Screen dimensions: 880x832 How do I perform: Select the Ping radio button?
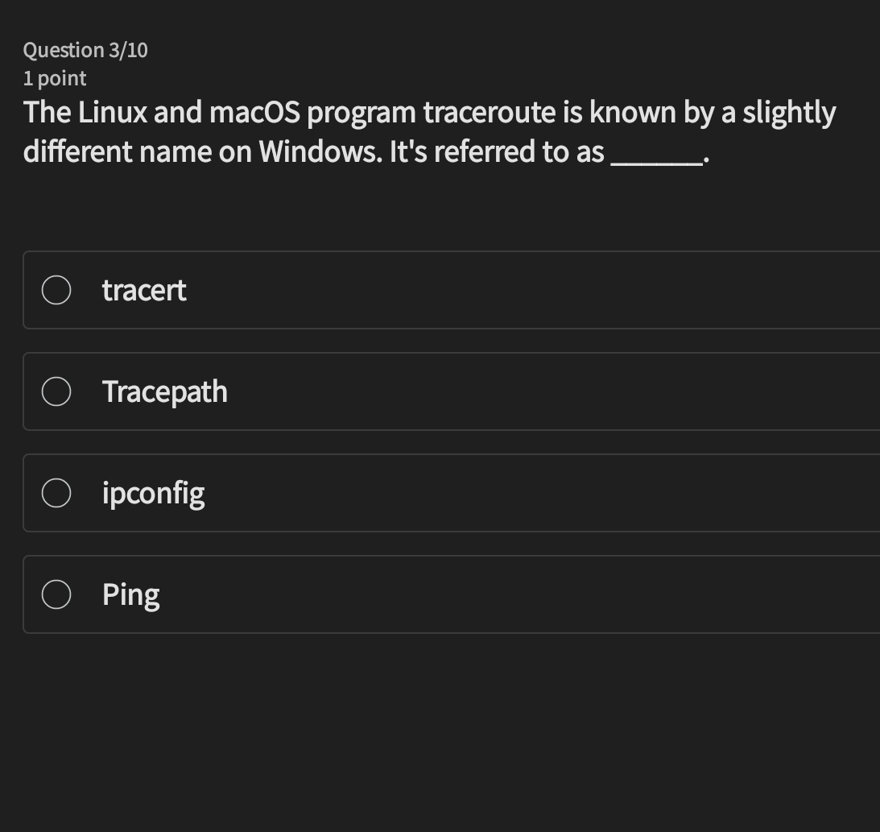pyautogui.click(x=56, y=594)
